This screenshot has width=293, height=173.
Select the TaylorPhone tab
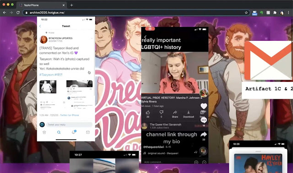pos(42,5)
